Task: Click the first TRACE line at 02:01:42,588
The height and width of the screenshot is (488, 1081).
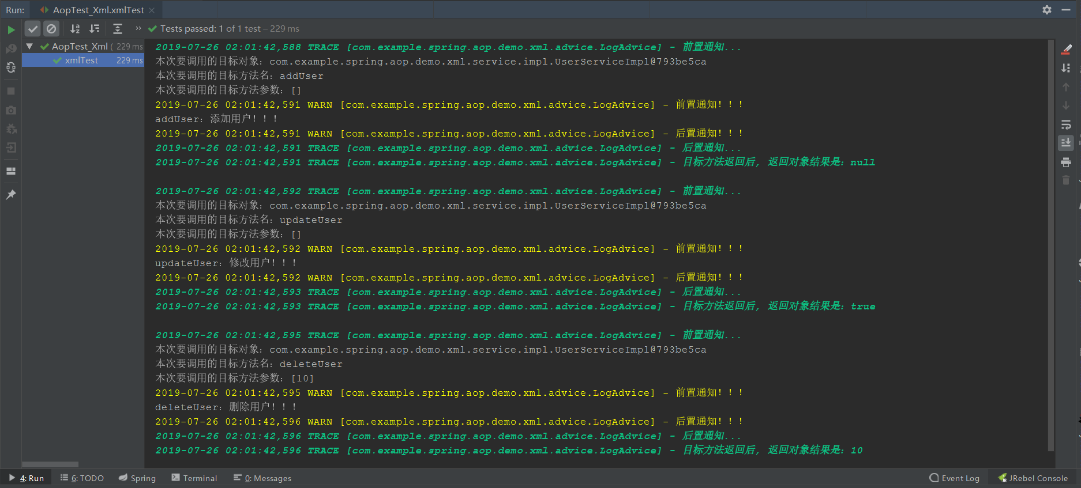Action: [x=448, y=47]
